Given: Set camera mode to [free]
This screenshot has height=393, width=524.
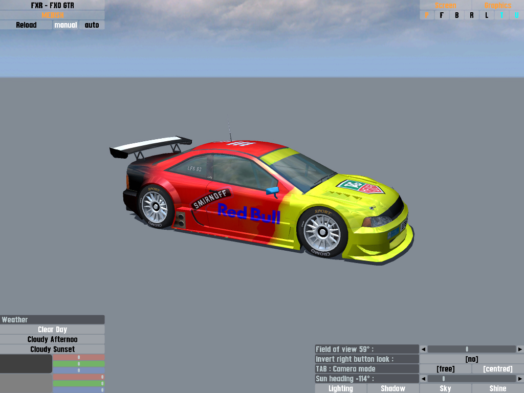Looking at the screenshot, I should click(x=446, y=369).
